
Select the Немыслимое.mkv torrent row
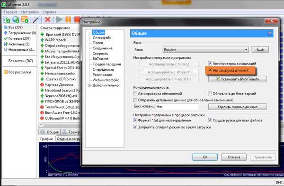point(60,74)
